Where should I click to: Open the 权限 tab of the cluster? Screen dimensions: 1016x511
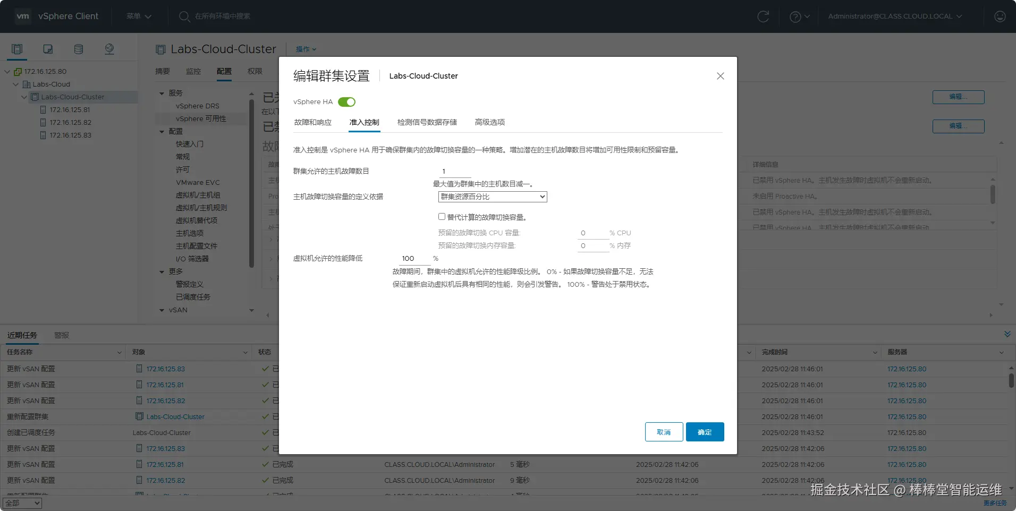pos(255,71)
